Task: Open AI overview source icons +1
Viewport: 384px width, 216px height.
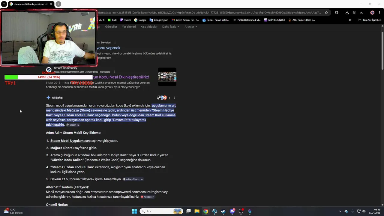Action: tap(163, 97)
